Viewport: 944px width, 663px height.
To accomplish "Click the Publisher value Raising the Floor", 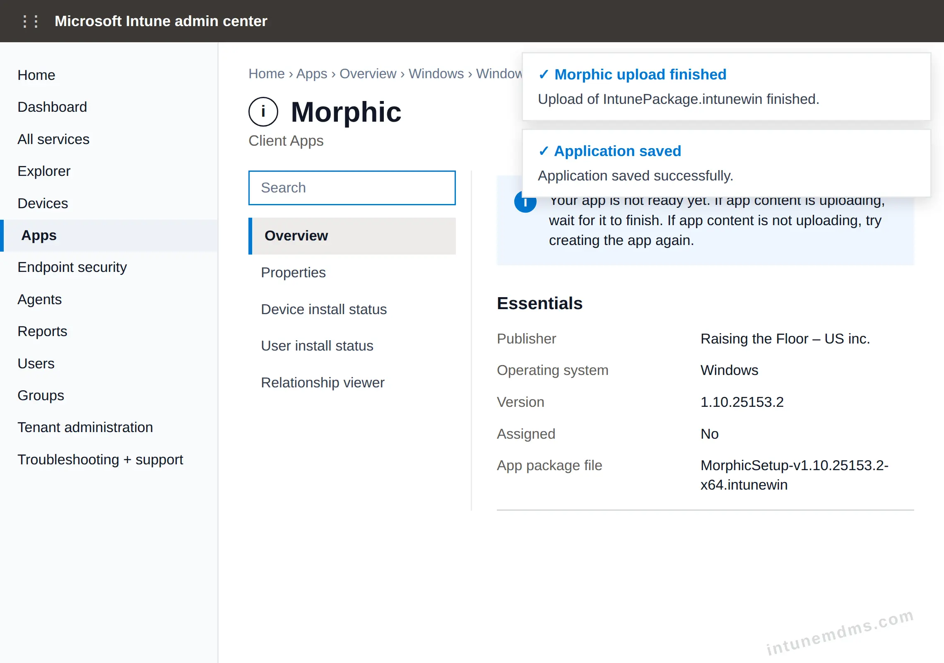I will click(785, 339).
